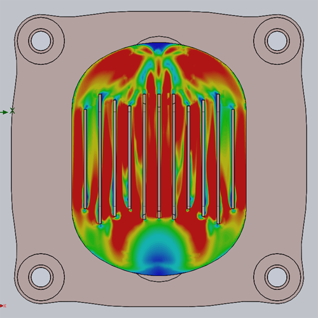Select the bottom-right mounting hole
Image resolution: width=318 pixels, height=318 pixels.
pyautogui.click(x=277, y=277)
